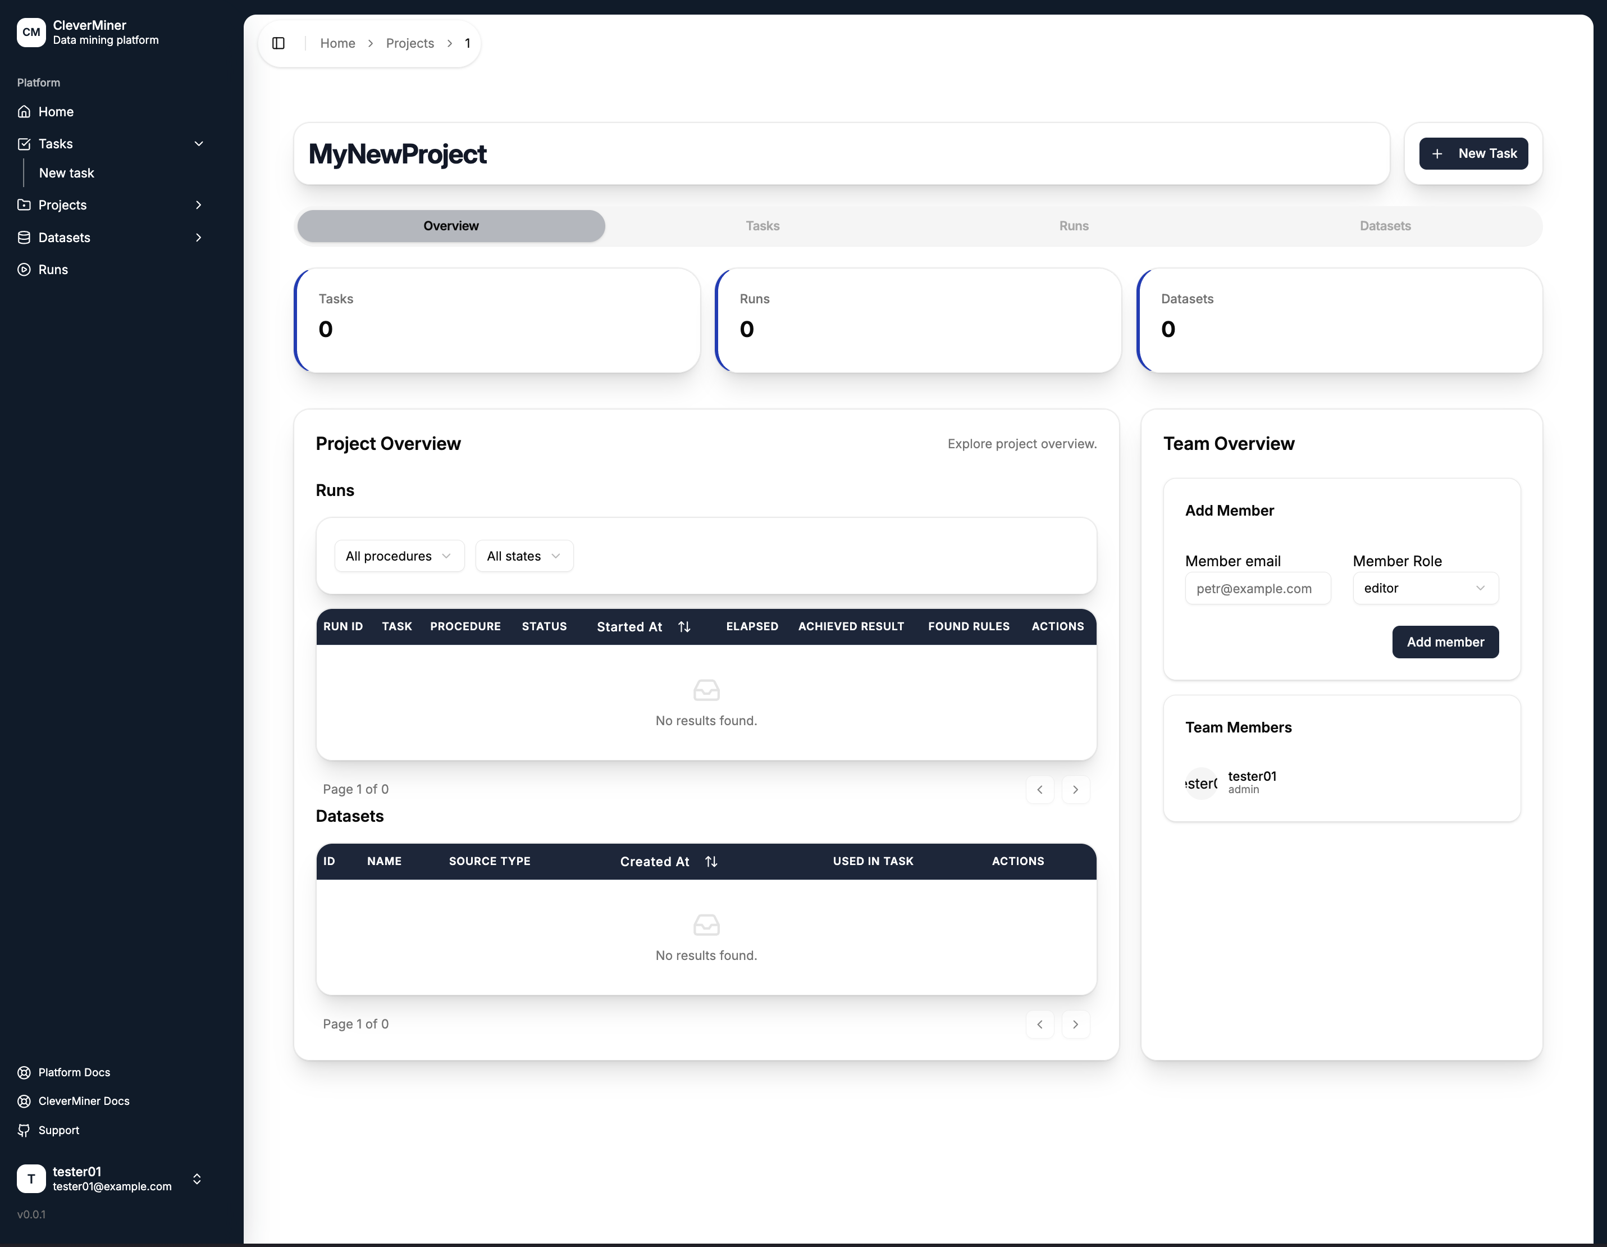1607x1247 pixels.
Task: Click the New Task button
Action: click(x=1474, y=153)
